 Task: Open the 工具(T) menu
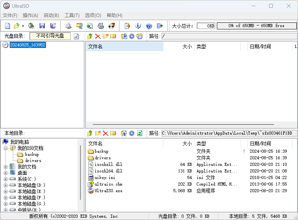tap(72, 15)
